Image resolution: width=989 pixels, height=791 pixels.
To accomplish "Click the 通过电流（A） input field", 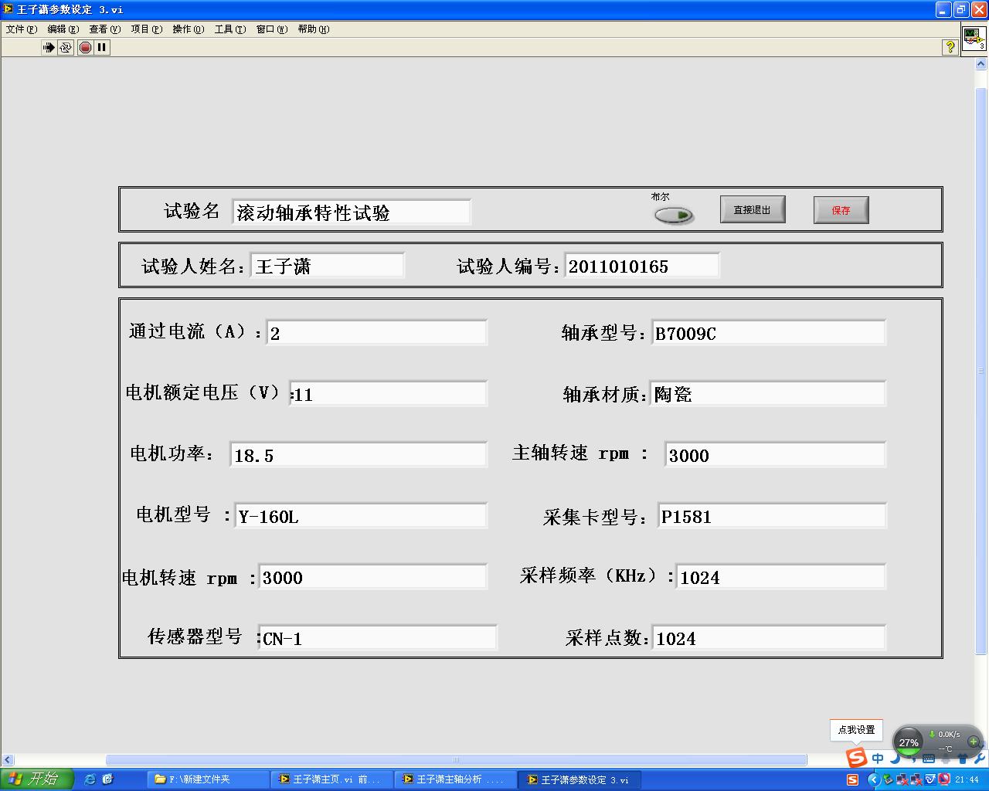I will pyautogui.click(x=377, y=333).
